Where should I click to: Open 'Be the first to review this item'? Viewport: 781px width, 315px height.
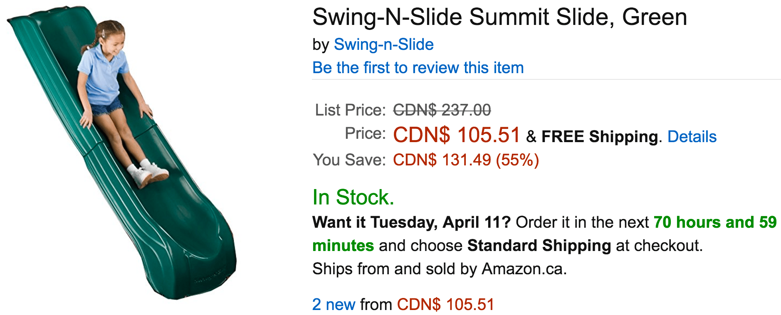418,68
